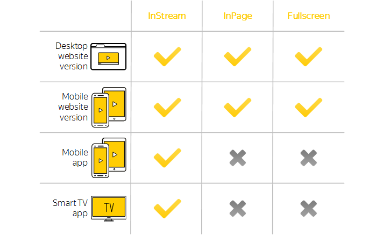Click the Fullscreen checkmark for Mobile website
376x249 pixels.
(309, 108)
